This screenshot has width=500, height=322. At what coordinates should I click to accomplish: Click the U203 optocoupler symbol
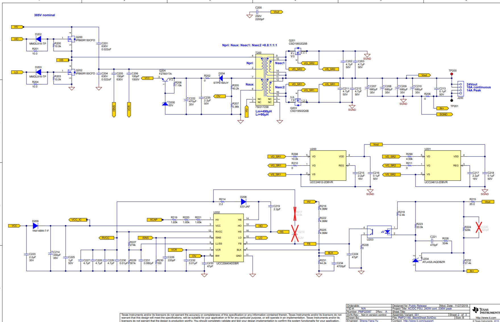379,232
